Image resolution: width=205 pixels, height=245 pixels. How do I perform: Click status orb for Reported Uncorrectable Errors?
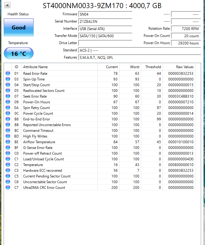[8, 125]
